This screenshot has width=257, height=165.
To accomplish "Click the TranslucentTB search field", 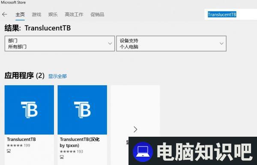I will [x=230, y=15].
